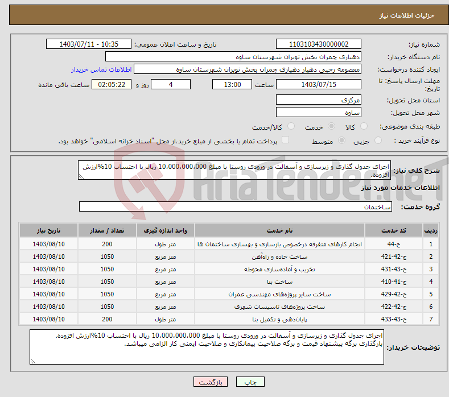449x397 pixels.
Task: Click service code ج-44
Action: [394, 244]
